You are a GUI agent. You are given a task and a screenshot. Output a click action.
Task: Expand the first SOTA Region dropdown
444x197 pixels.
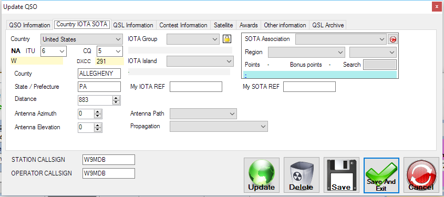(x=306, y=53)
